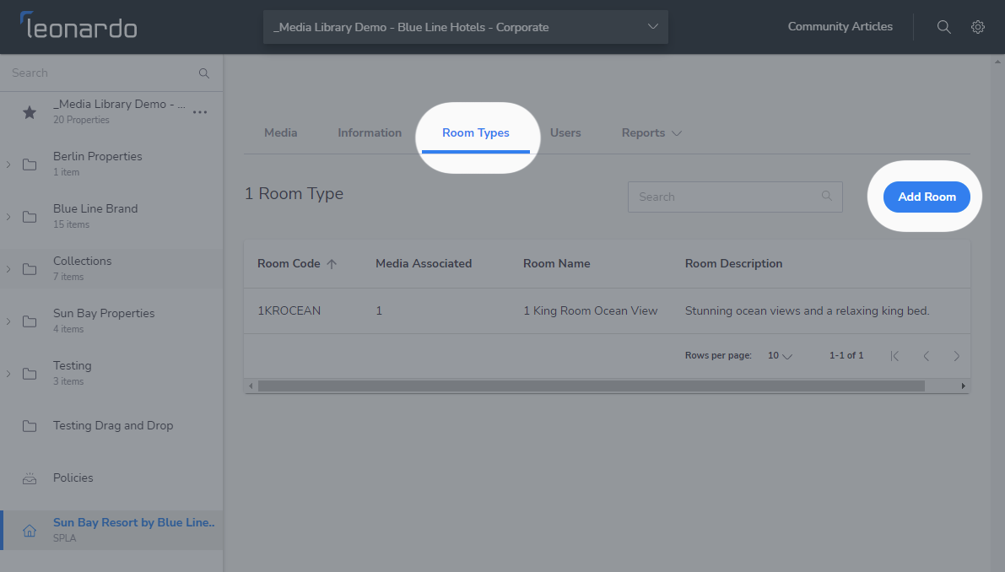Open the settings gear icon
The height and width of the screenshot is (572, 1005).
click(977, 27)
